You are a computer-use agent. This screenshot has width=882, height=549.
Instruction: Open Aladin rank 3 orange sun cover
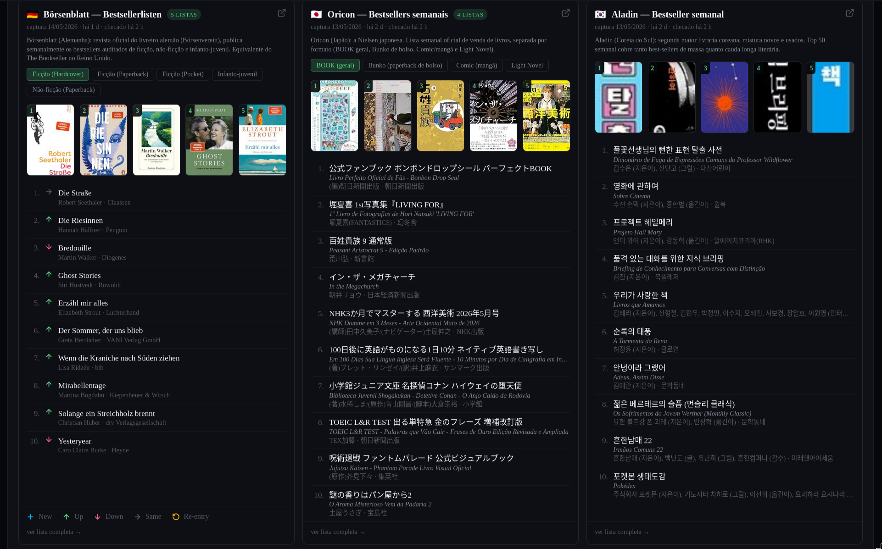[x=725, y=97]
